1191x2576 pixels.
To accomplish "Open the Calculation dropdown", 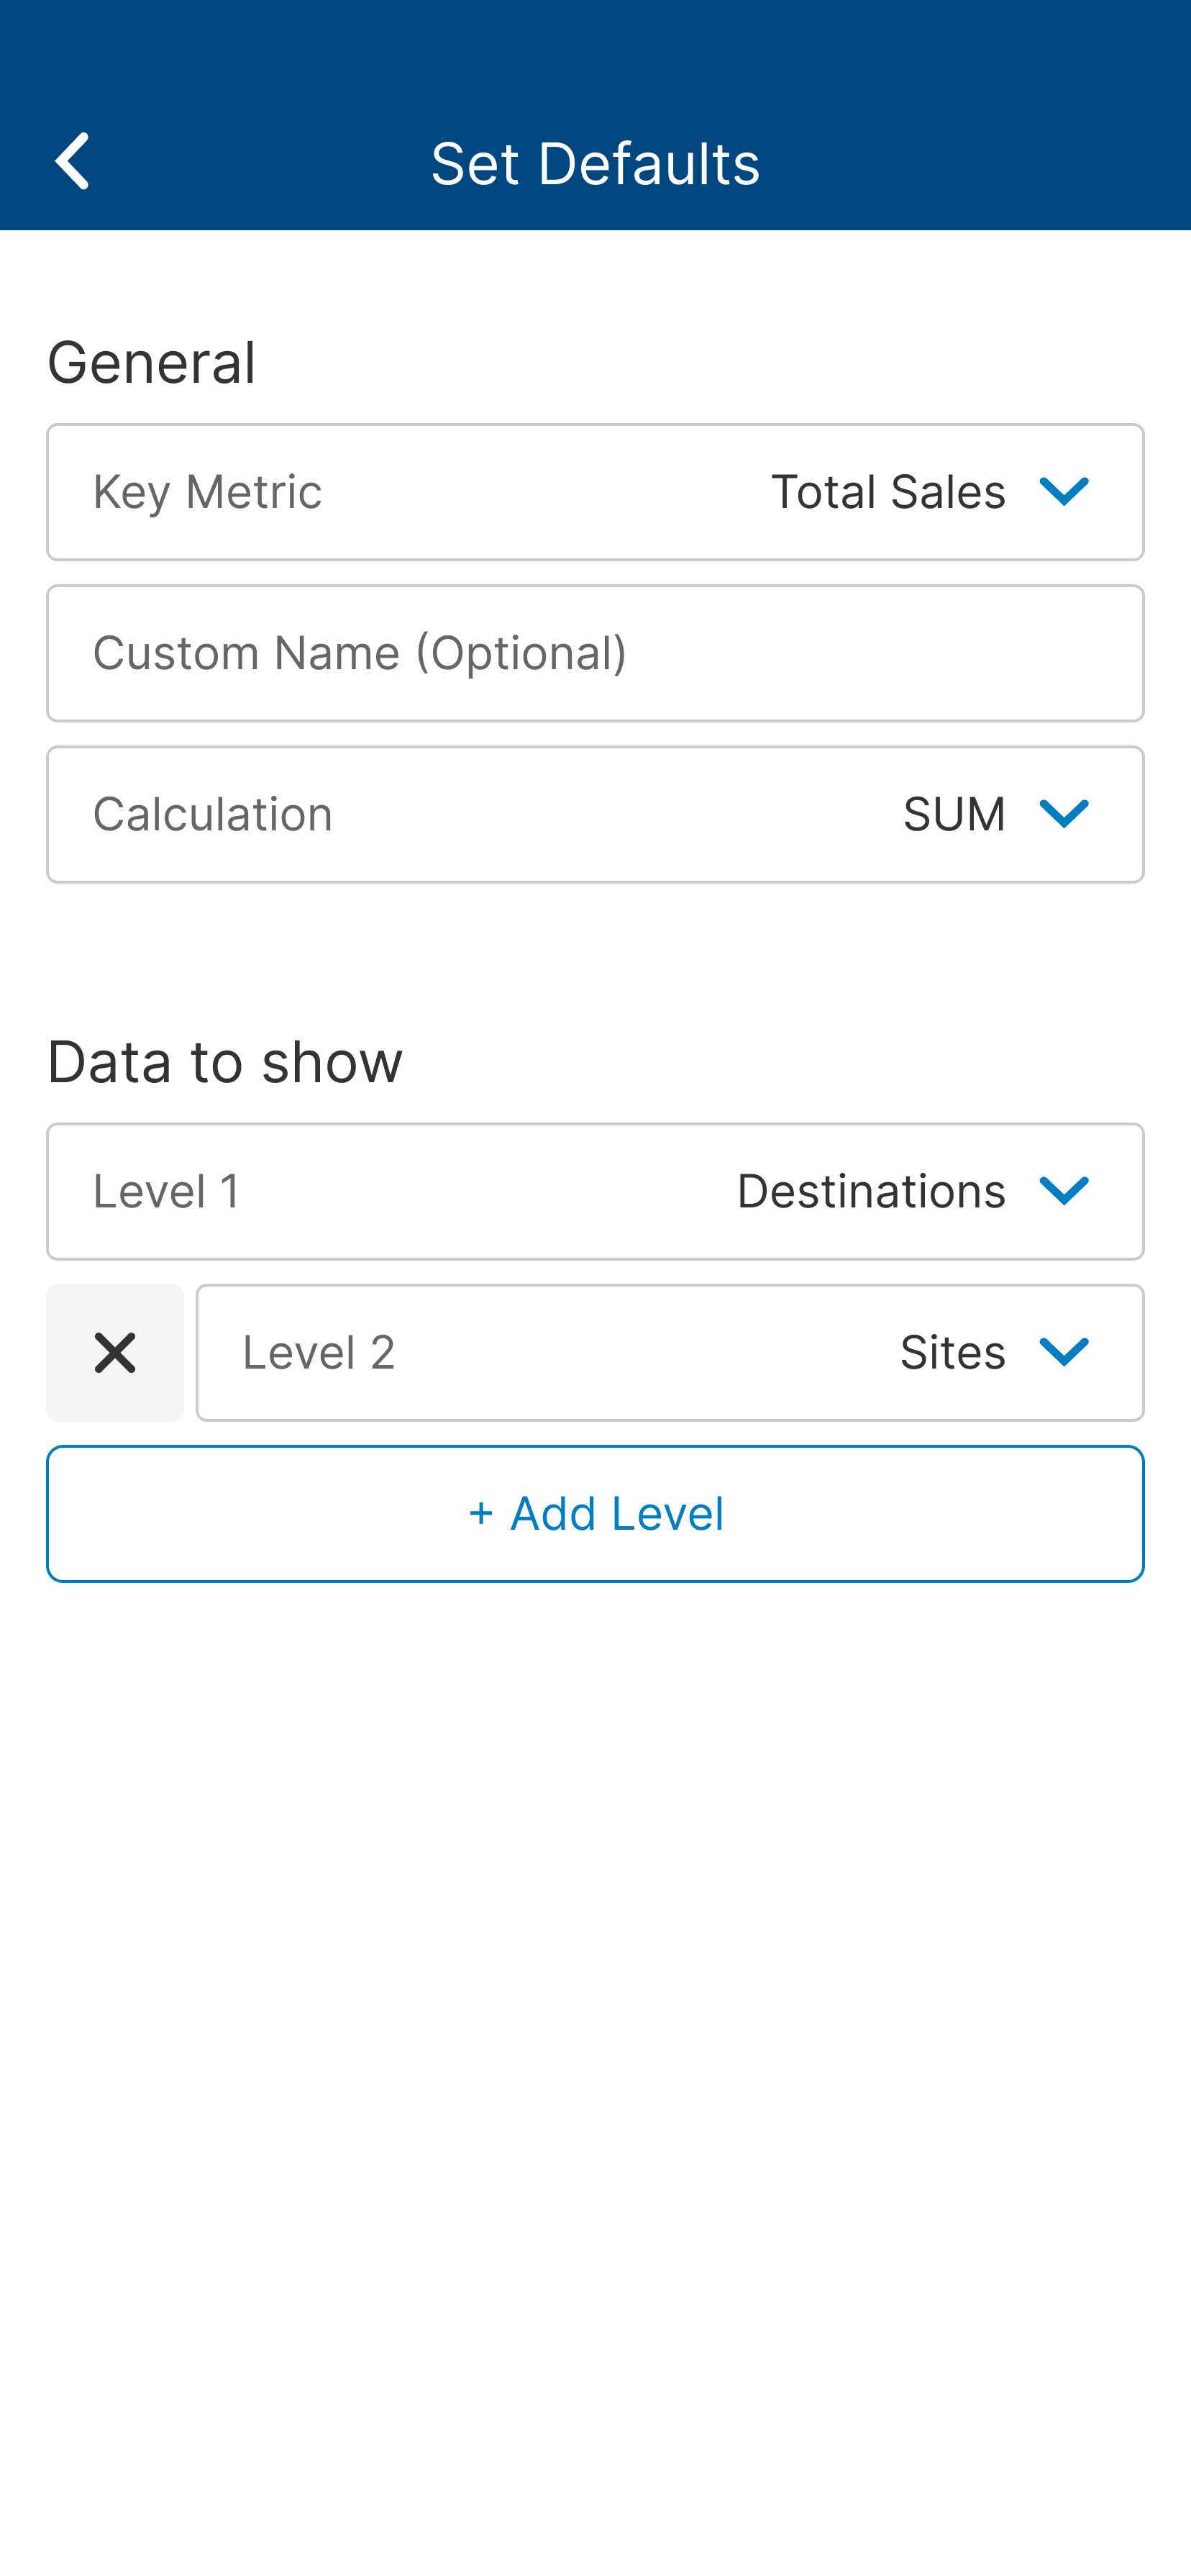I will (x=595, y=813).
